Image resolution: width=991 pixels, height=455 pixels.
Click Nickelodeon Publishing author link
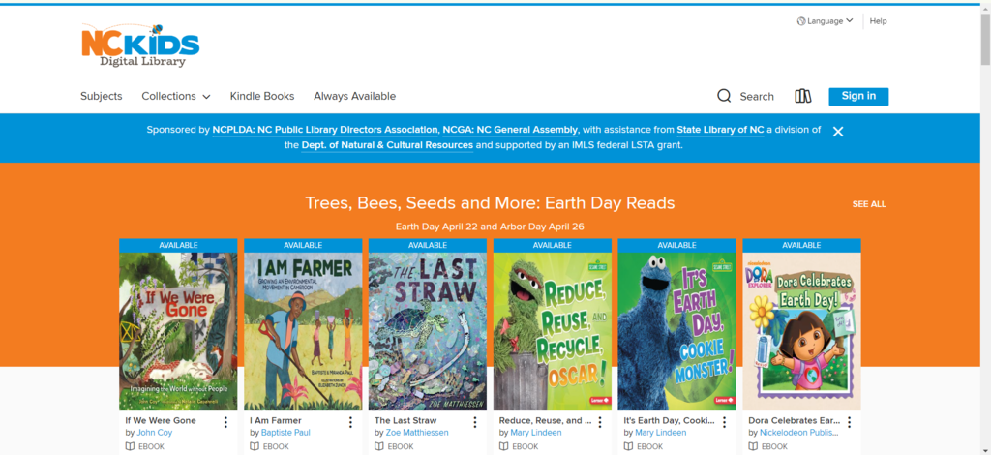[x=799, y=433]
